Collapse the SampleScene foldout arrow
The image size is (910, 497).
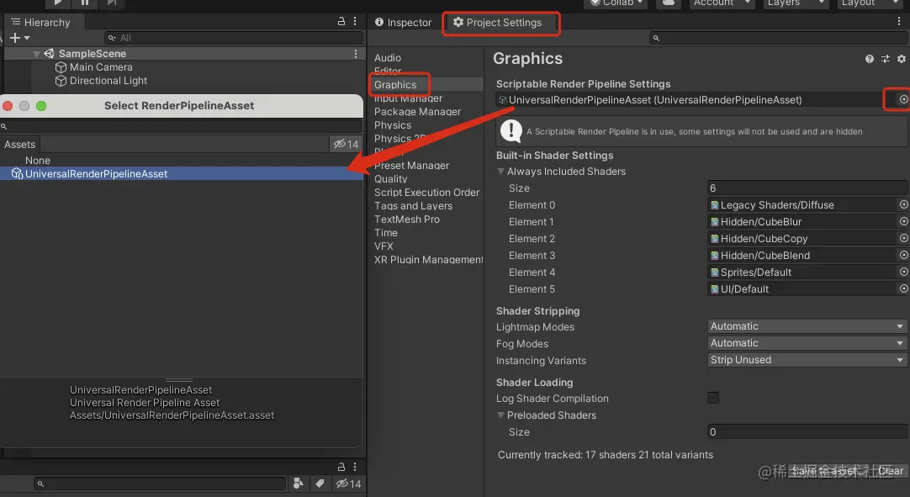36,54
